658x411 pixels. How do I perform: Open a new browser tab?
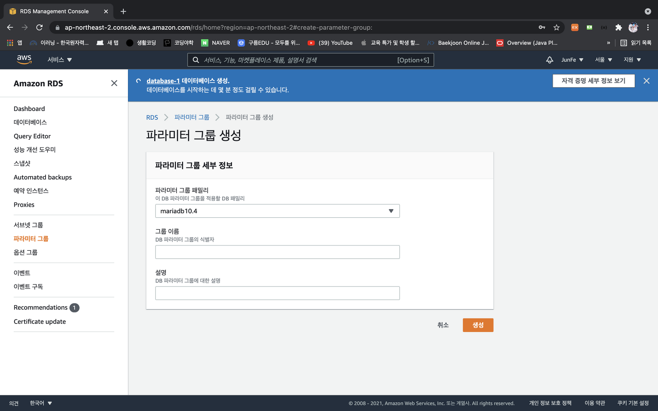pos(123,11)
